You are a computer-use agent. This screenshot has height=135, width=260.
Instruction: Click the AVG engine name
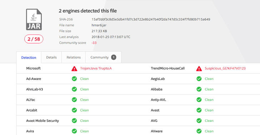154,121
